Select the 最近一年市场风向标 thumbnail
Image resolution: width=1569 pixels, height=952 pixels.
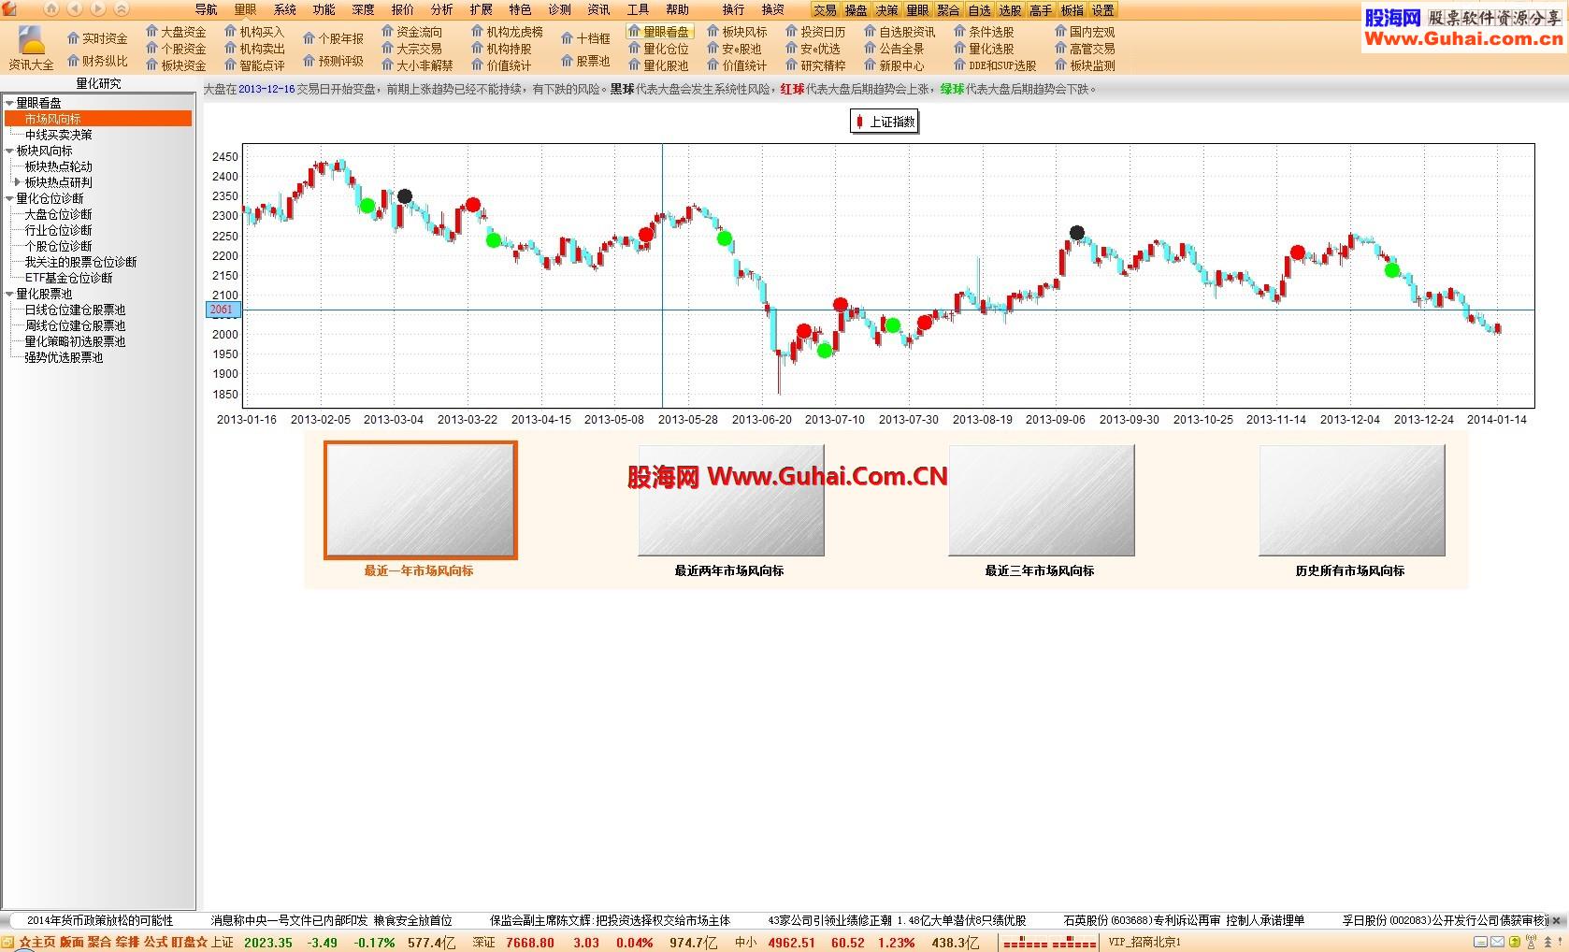tap(420, 500)
